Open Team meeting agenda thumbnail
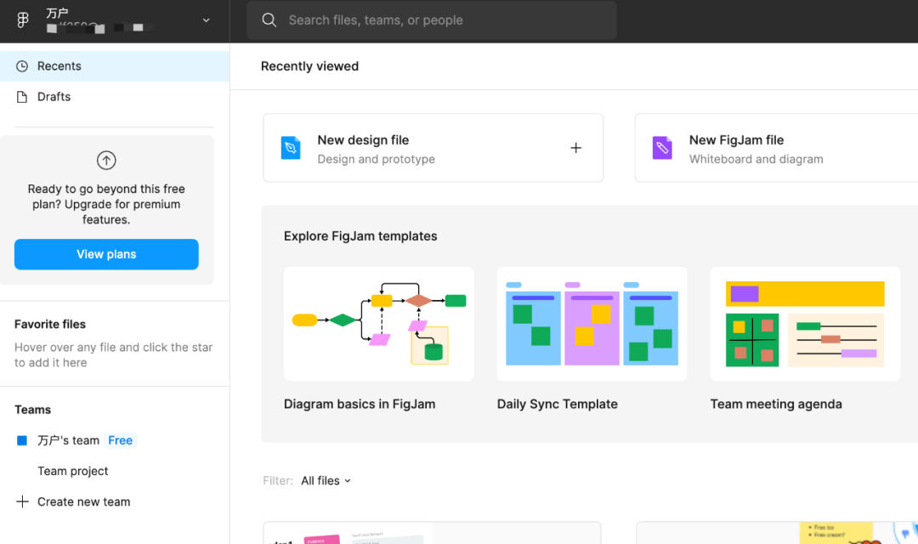This screenshot has width=918, height=544. coord(805,324)
